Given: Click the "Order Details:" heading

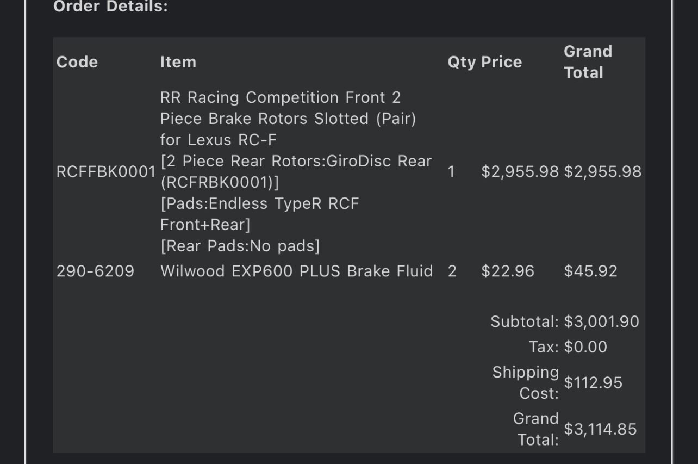Looking at the screenshot, I should (x=110, y=7).
